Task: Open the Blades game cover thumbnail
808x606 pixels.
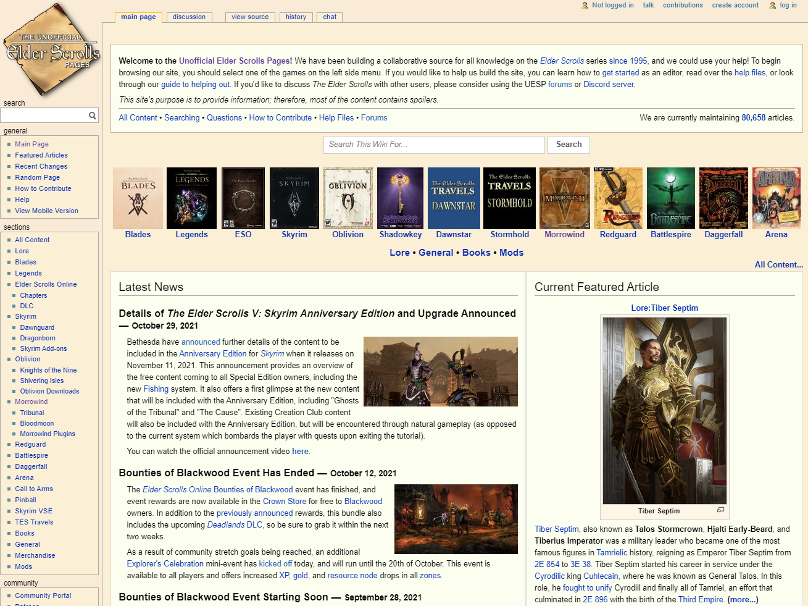Action: click(x=138, y=198)
